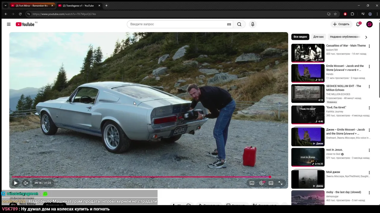View site information icon in address bar
The image size is (380, 213).
[28, 14]
